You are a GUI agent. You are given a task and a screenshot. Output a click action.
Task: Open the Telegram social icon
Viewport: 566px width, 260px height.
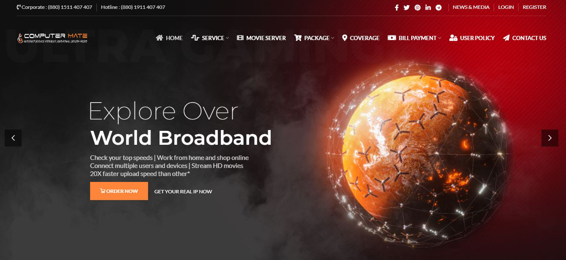tap(439, 8)
